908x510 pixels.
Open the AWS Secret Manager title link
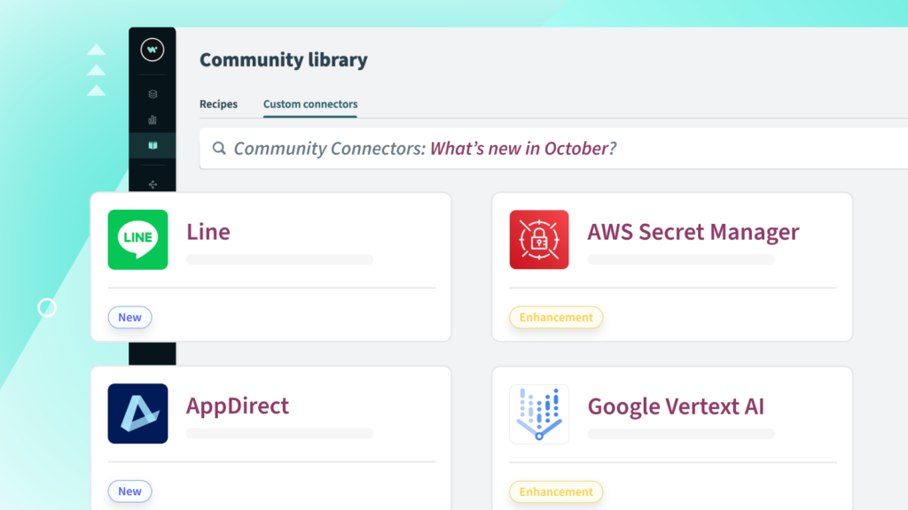(x=693, y=232)
